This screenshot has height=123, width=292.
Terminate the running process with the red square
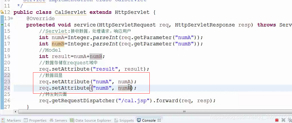click(277, 120)
